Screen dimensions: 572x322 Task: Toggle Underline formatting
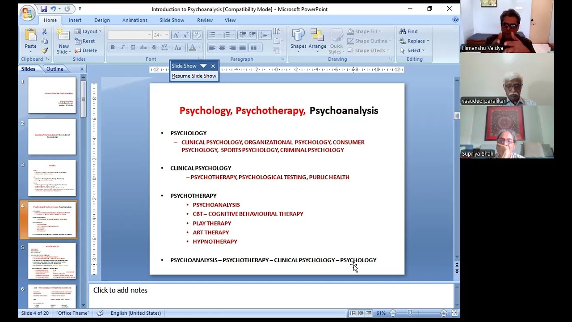tap(133, 47)
